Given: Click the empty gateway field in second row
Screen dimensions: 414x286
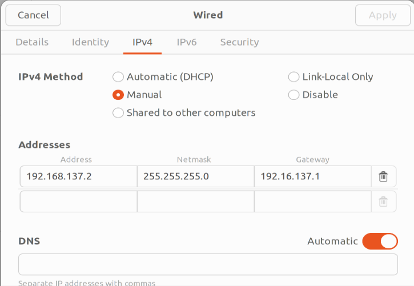Looking at the screenshot, I should click(x=312, y=202).
